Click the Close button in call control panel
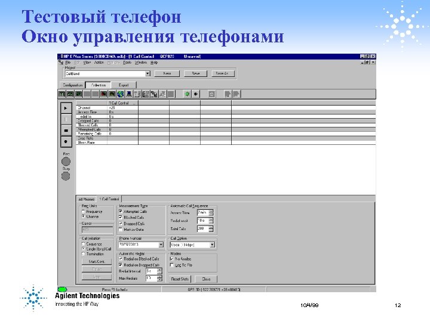Viewport: 430px width, 322px height. [206, 279]
